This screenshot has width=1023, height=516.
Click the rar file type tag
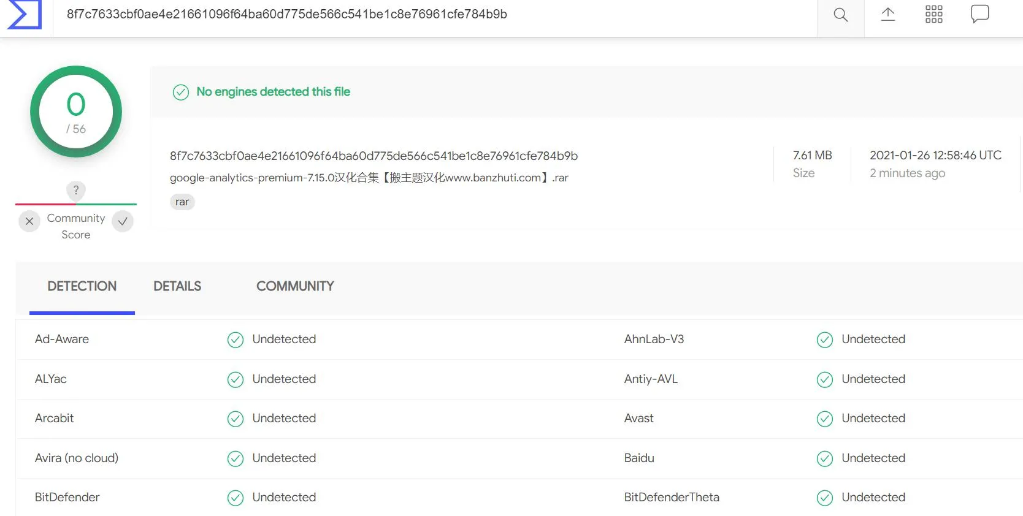tap(182, 202)
